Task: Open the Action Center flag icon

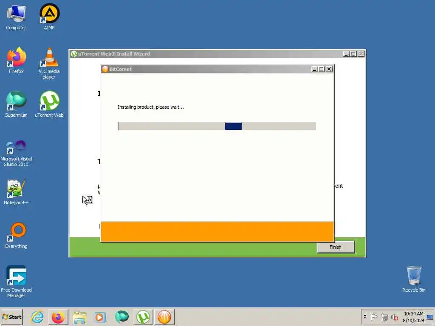Action: coord(374,317)
